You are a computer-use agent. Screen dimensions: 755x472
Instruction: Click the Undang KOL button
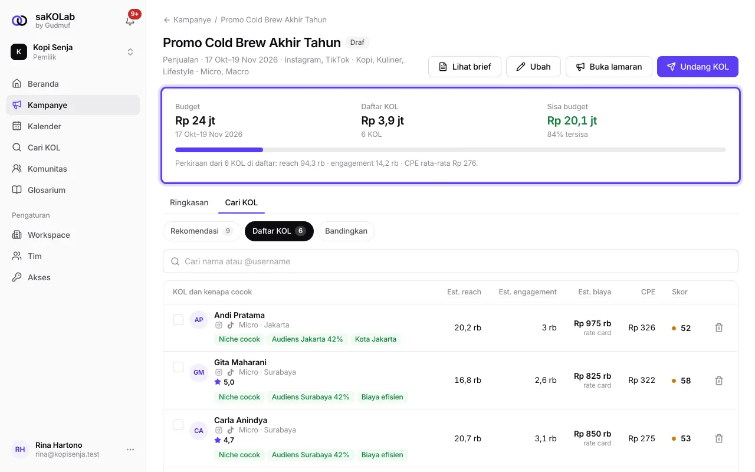point(698,67)
